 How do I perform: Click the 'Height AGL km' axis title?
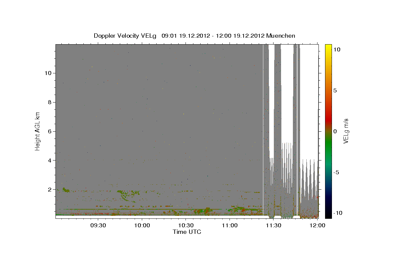tap(38, 131)
